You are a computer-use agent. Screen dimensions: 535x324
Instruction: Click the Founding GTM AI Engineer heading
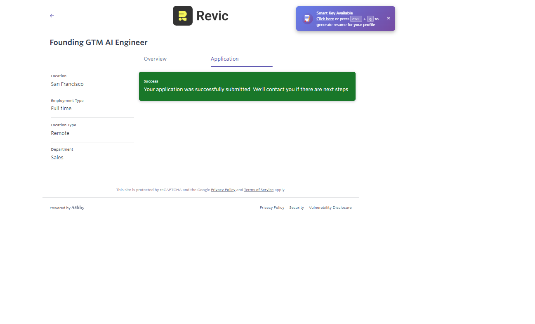tap(99, 43)
